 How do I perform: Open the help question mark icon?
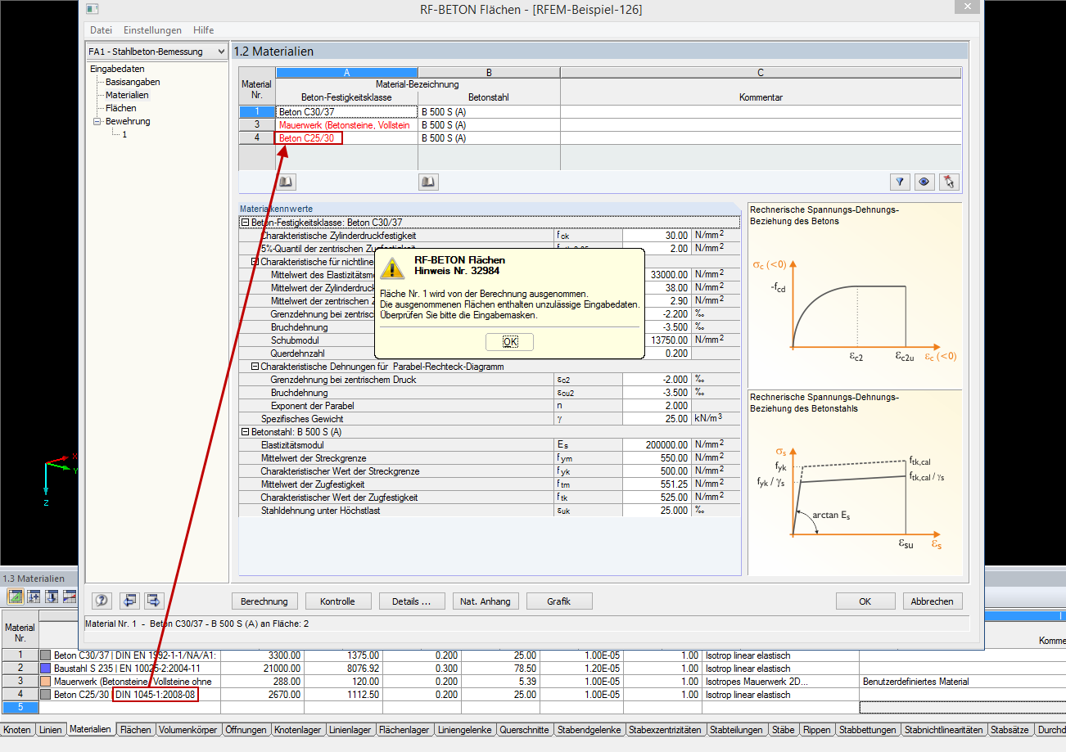(102, 601)
